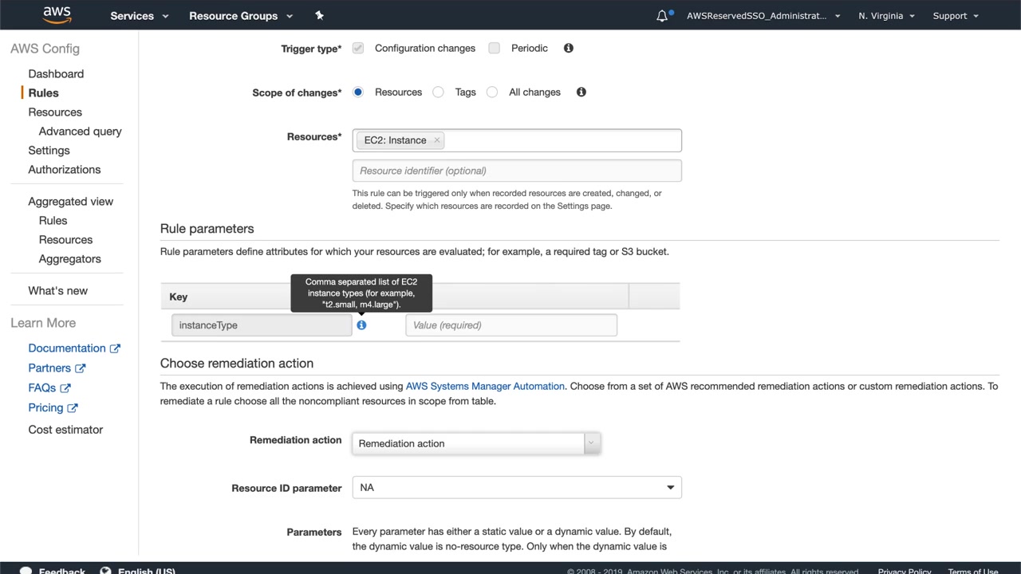Open the Resource Groups menu
This screenshot has width=1021, height=574.
[241, 16]
